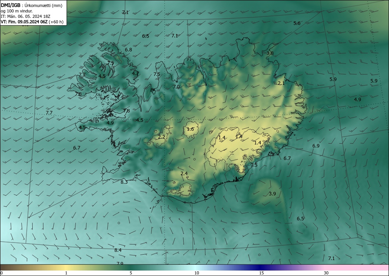Click the 1 label on the color scale
This screenshot has width=389, height=276.
click(x=66, y=273)
